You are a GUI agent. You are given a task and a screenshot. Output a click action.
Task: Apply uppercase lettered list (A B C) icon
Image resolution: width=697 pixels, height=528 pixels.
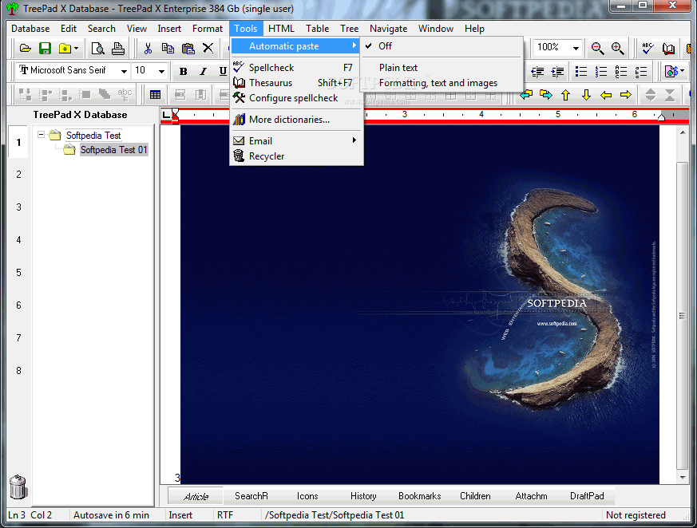tap(621, 71)
